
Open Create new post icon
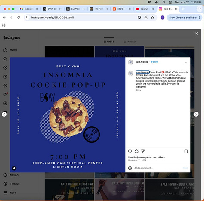pos(6,104)
